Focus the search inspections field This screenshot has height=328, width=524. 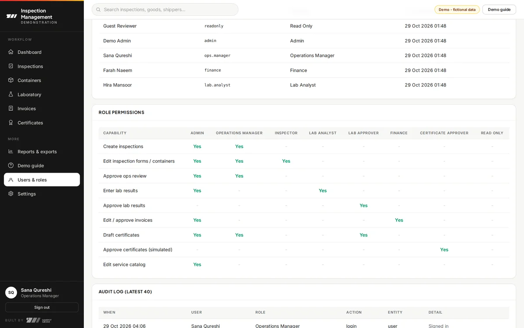coord(165,10)
